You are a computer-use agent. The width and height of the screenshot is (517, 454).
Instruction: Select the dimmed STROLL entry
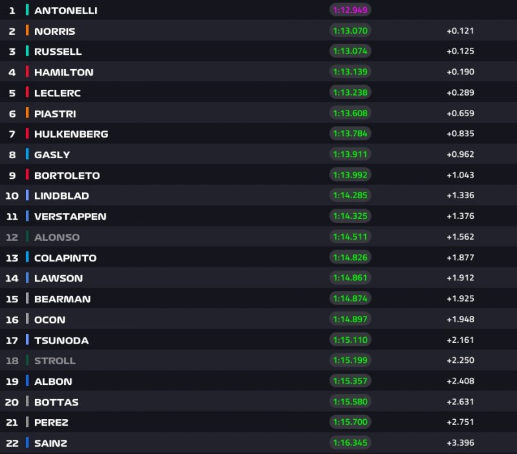(x=258, y=360)
